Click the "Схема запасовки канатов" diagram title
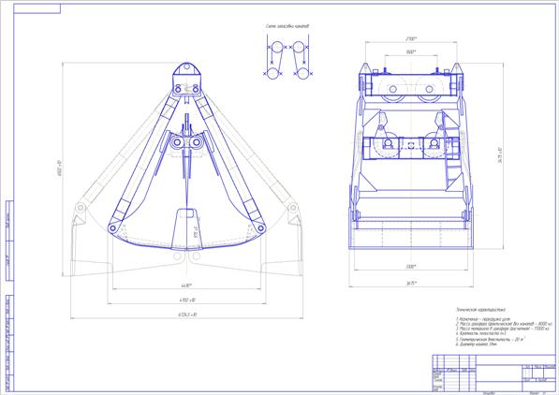 click(287, 26)
